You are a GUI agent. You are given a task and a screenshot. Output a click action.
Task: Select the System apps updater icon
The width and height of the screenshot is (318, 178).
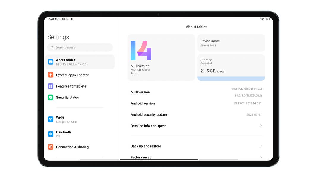pyautogui.click(x=51, y=75)
